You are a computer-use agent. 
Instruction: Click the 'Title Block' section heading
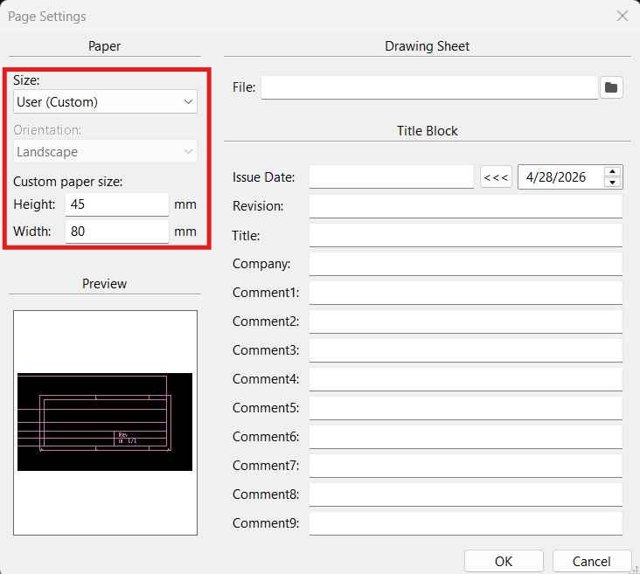[428, 131]
